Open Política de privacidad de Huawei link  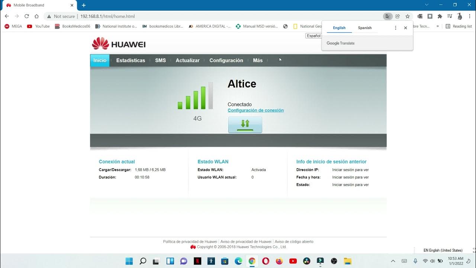tap(190, 242)
